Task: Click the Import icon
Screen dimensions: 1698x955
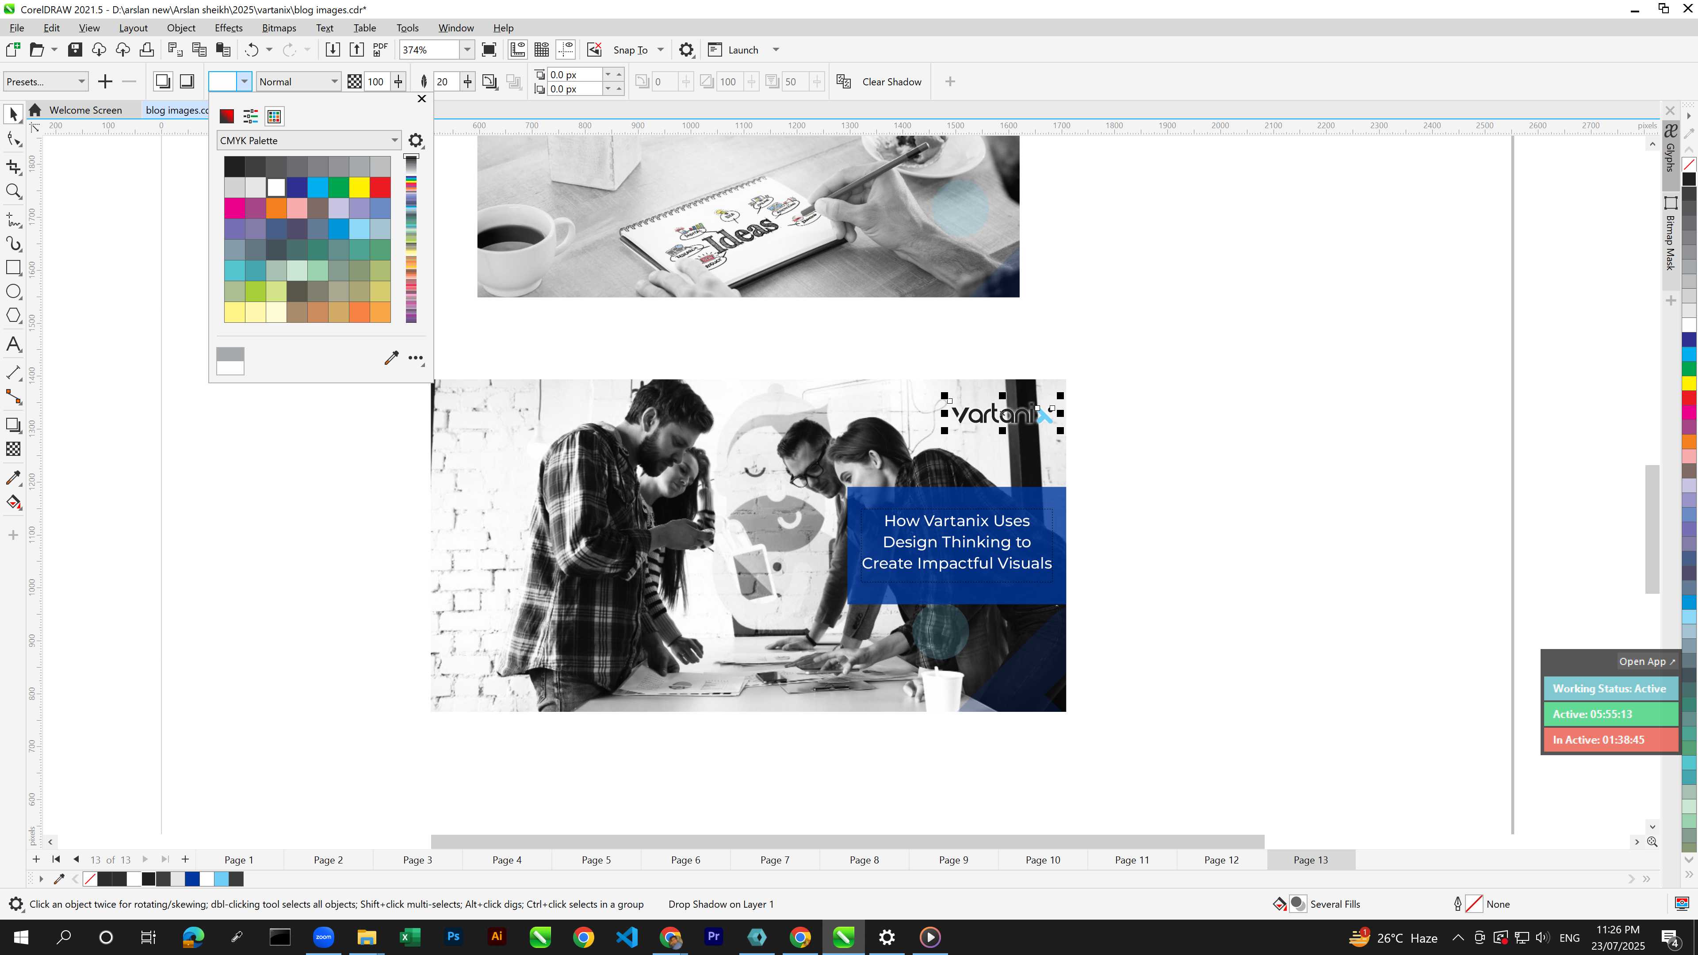Action: point(333,50)
